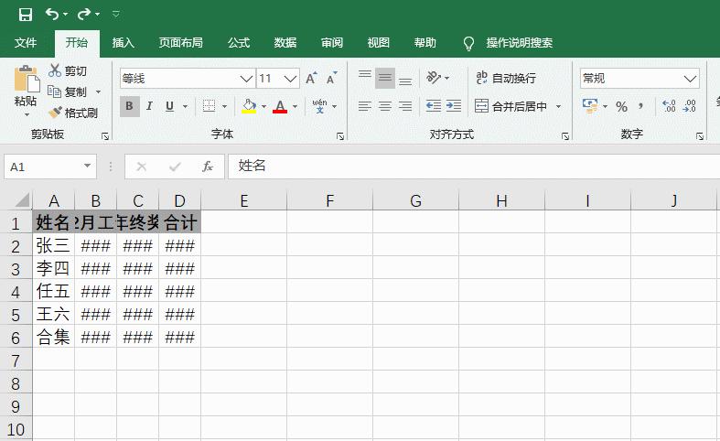The width and height of the screenshot is (720, 441).
Task: Click cell containing 合集
Action: point(53,338)
